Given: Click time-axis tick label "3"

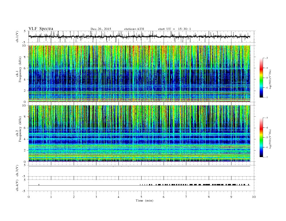Looking at the screenshot, I should click(96, 197).
